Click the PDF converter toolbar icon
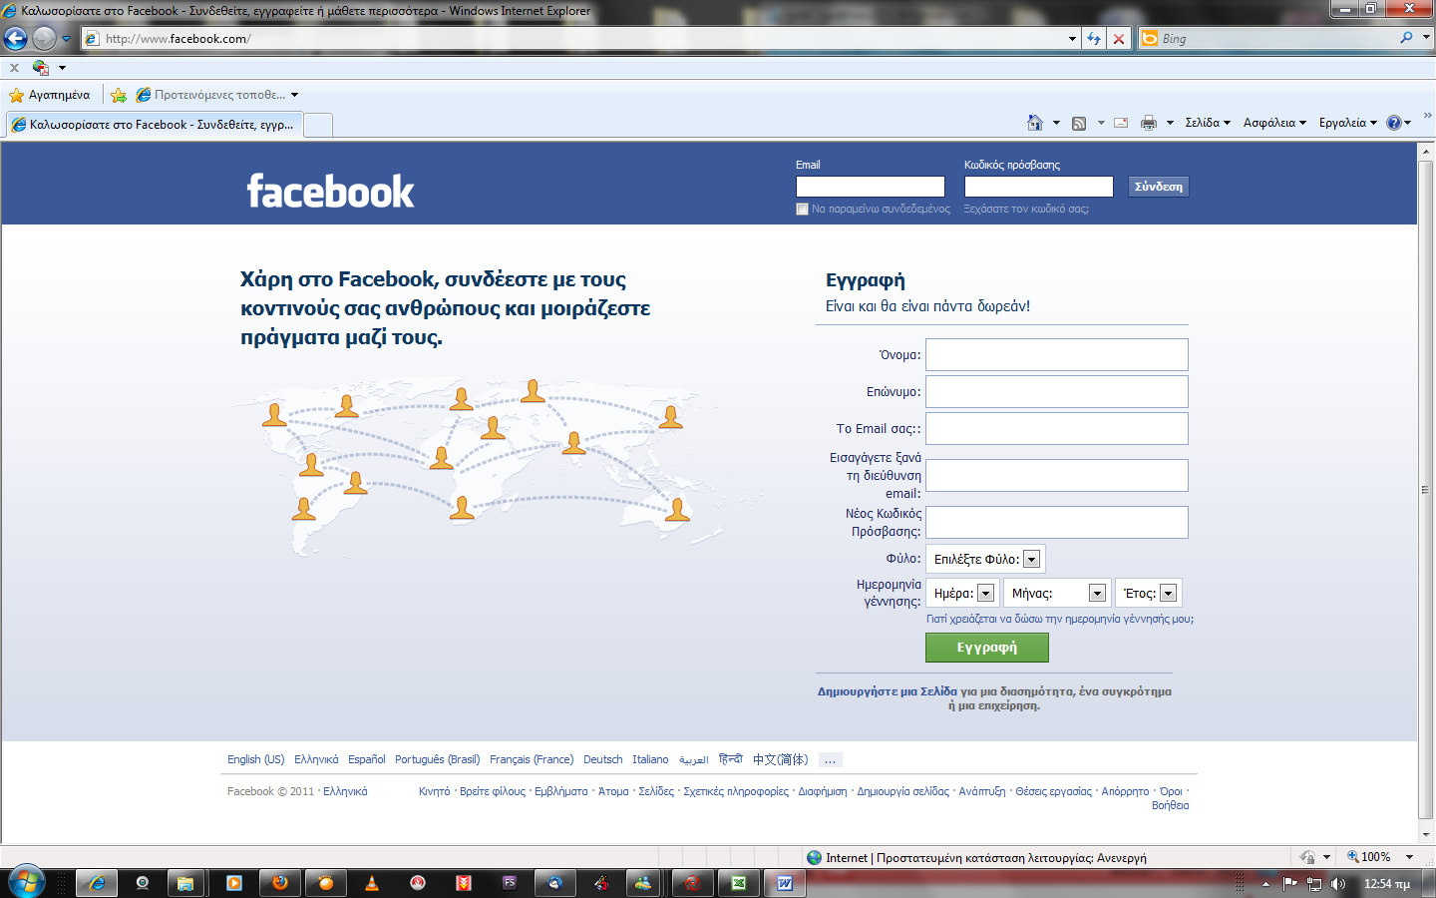 (41, 68)
